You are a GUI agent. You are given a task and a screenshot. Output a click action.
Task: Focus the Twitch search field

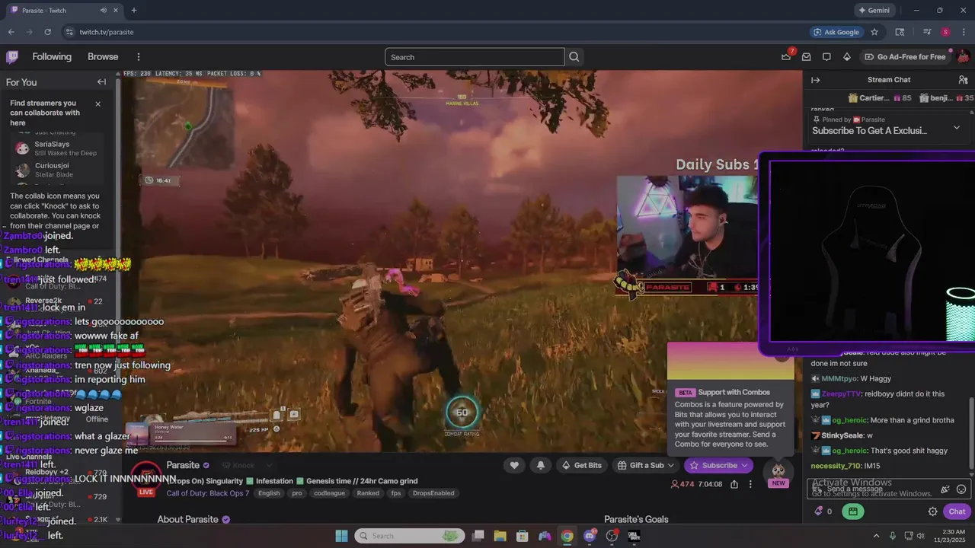click(x=475, y=57)
